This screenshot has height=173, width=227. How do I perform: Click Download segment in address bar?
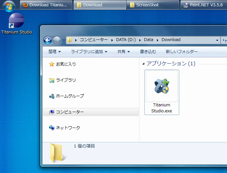[171, 39]
